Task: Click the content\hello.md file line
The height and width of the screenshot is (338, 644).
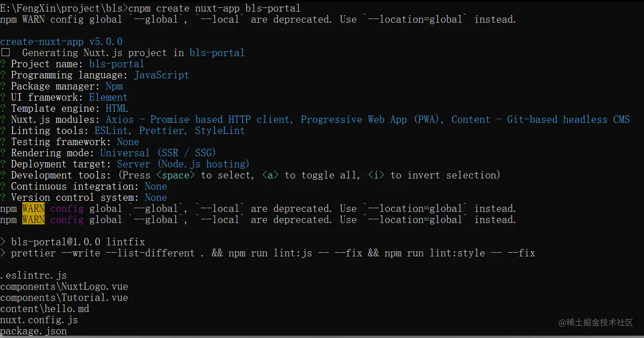Action: [45, 309]
